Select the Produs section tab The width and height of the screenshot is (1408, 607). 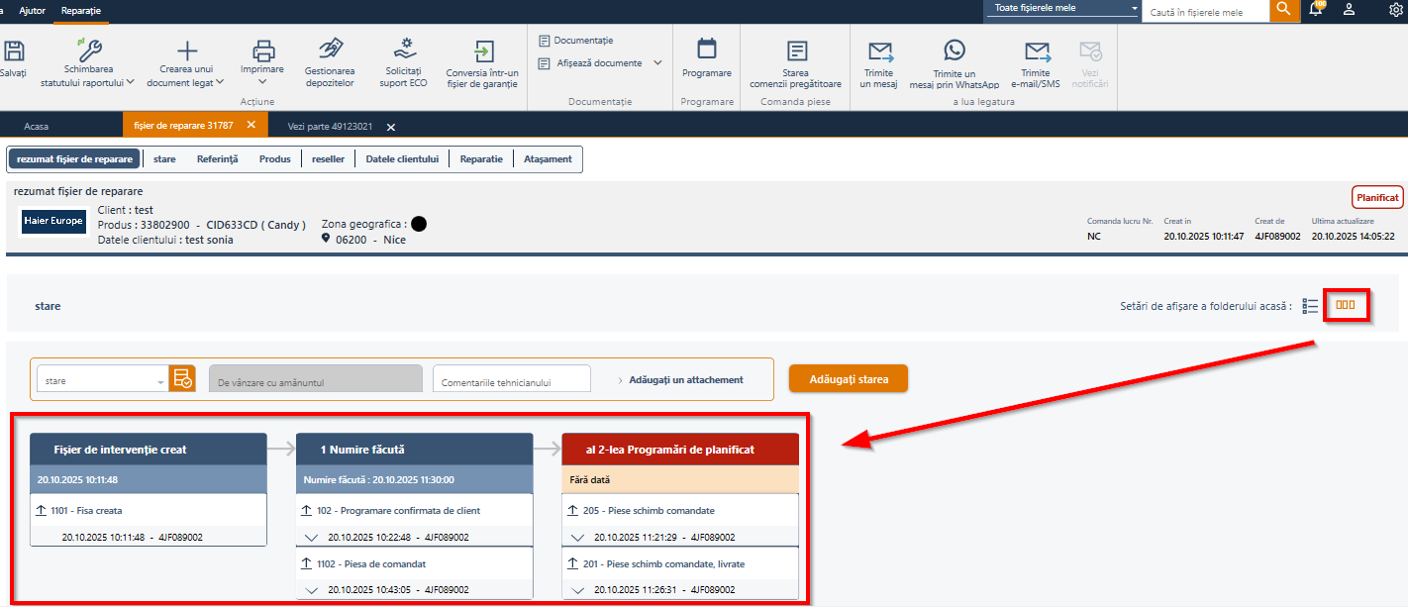point(275,158)
